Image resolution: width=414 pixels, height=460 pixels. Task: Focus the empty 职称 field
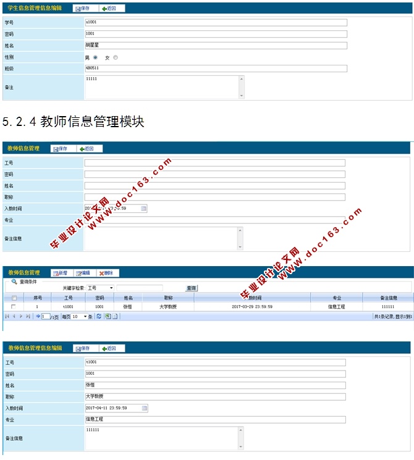214,197
